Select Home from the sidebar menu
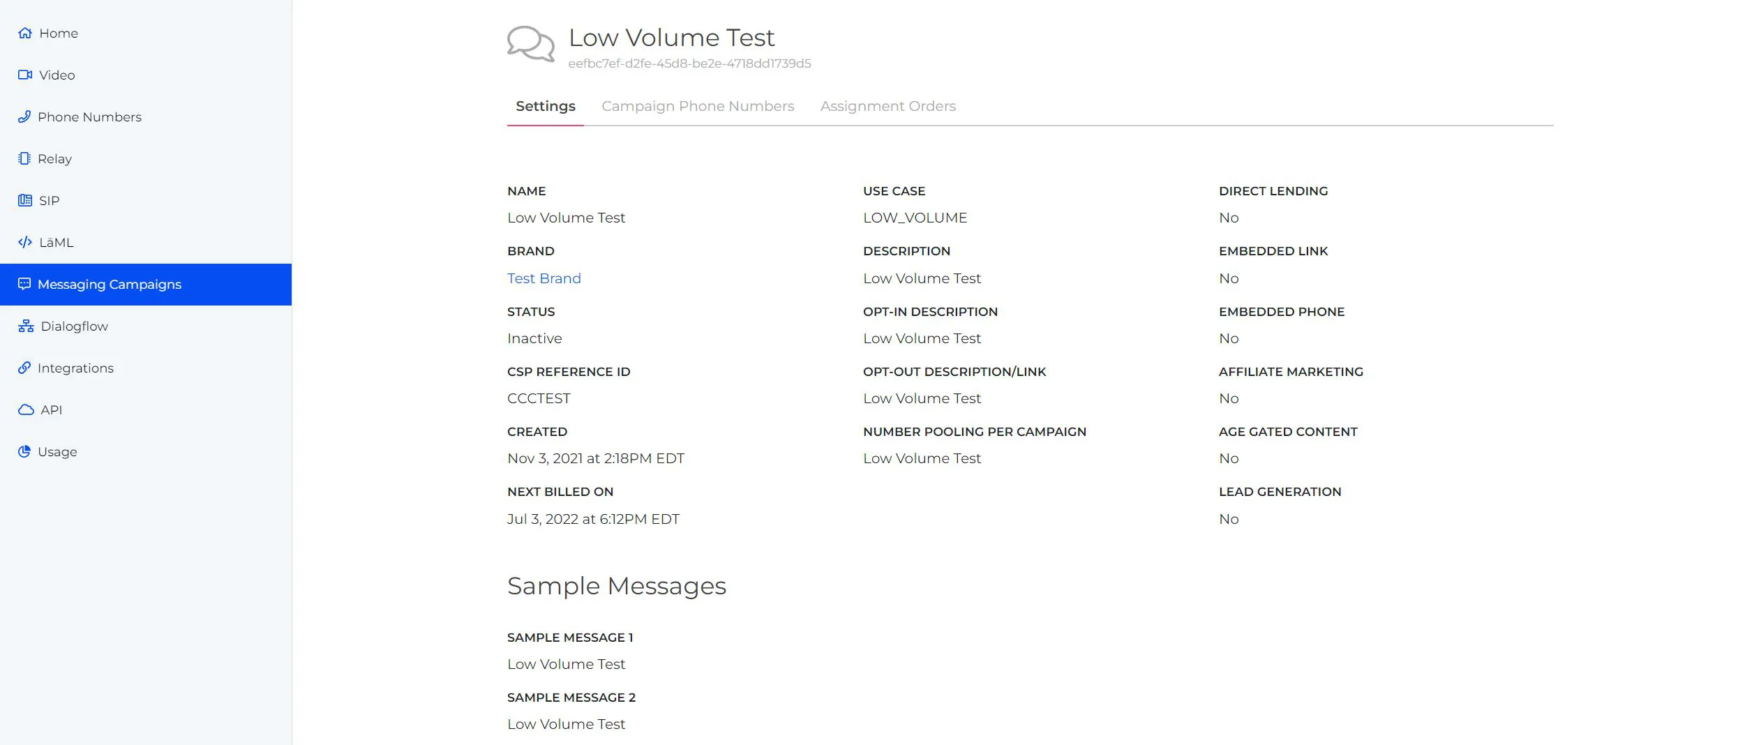The height and width of the screenshot is (745, 1761). [x=59, y=33]
